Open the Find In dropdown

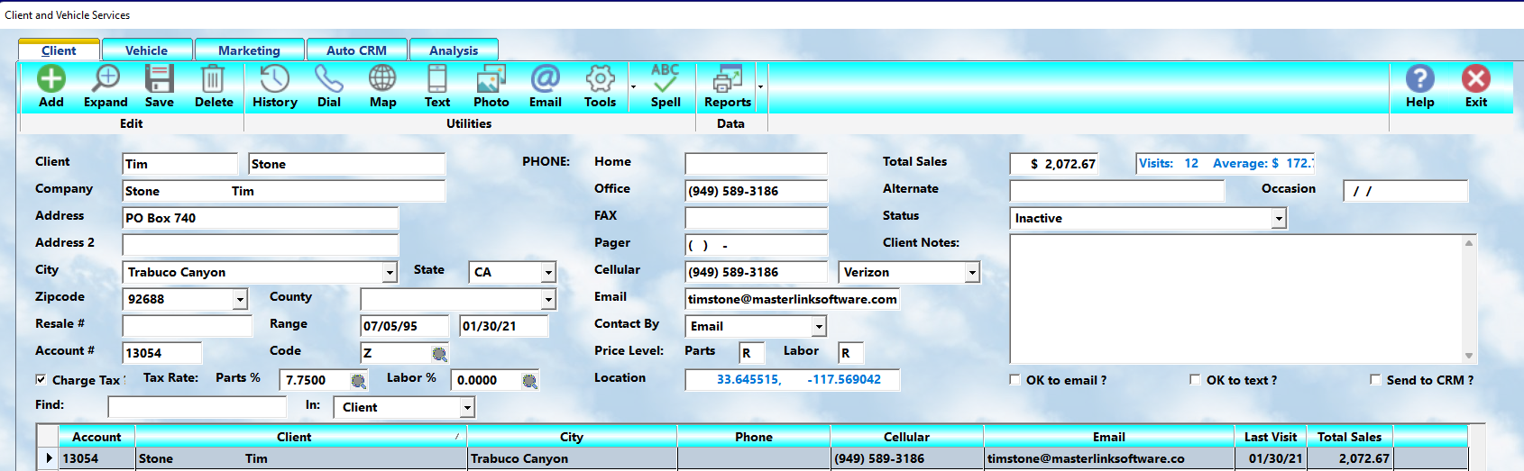coord(467,408)
